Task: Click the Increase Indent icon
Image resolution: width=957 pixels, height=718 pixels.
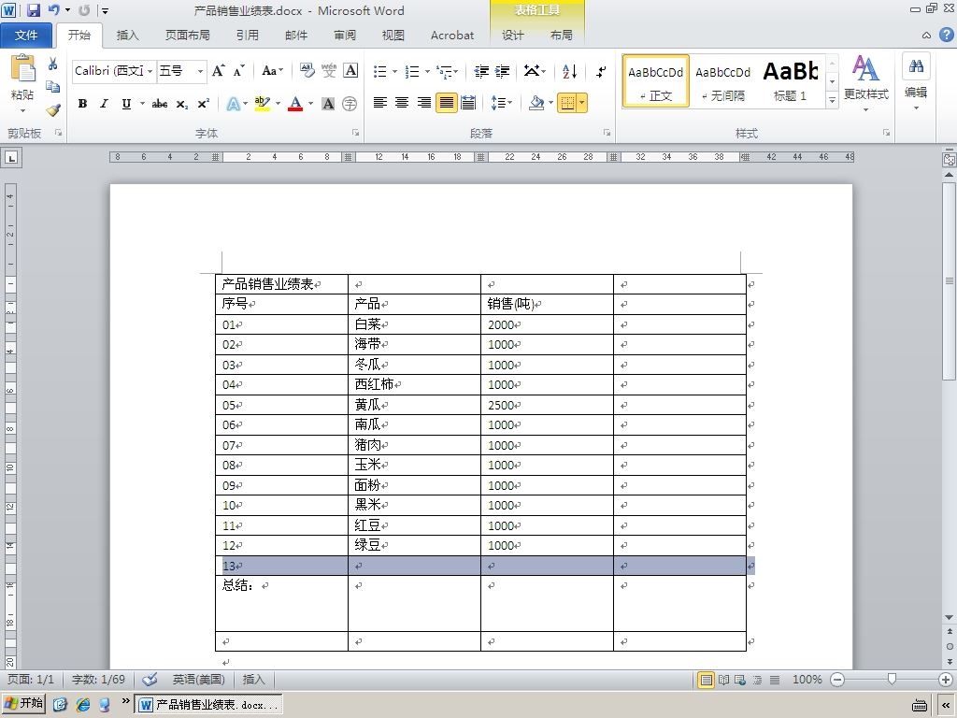Action: pos(502,71)
